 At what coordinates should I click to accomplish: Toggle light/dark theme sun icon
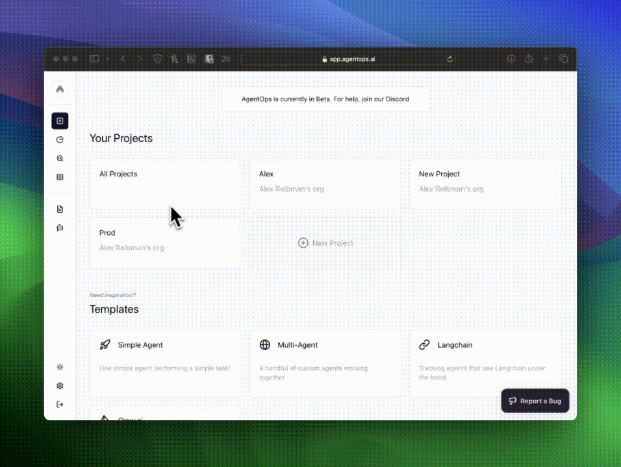[x=60, y=367]
